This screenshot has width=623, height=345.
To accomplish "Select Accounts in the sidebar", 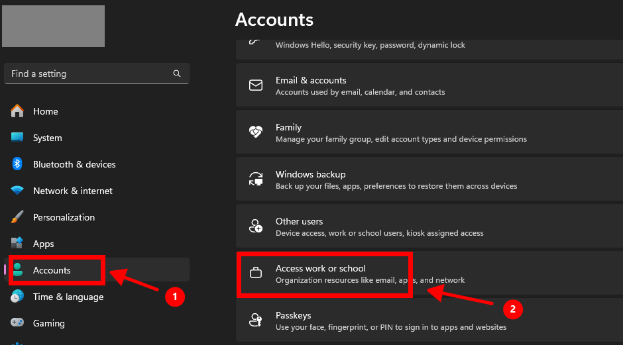I will [52, 270].
